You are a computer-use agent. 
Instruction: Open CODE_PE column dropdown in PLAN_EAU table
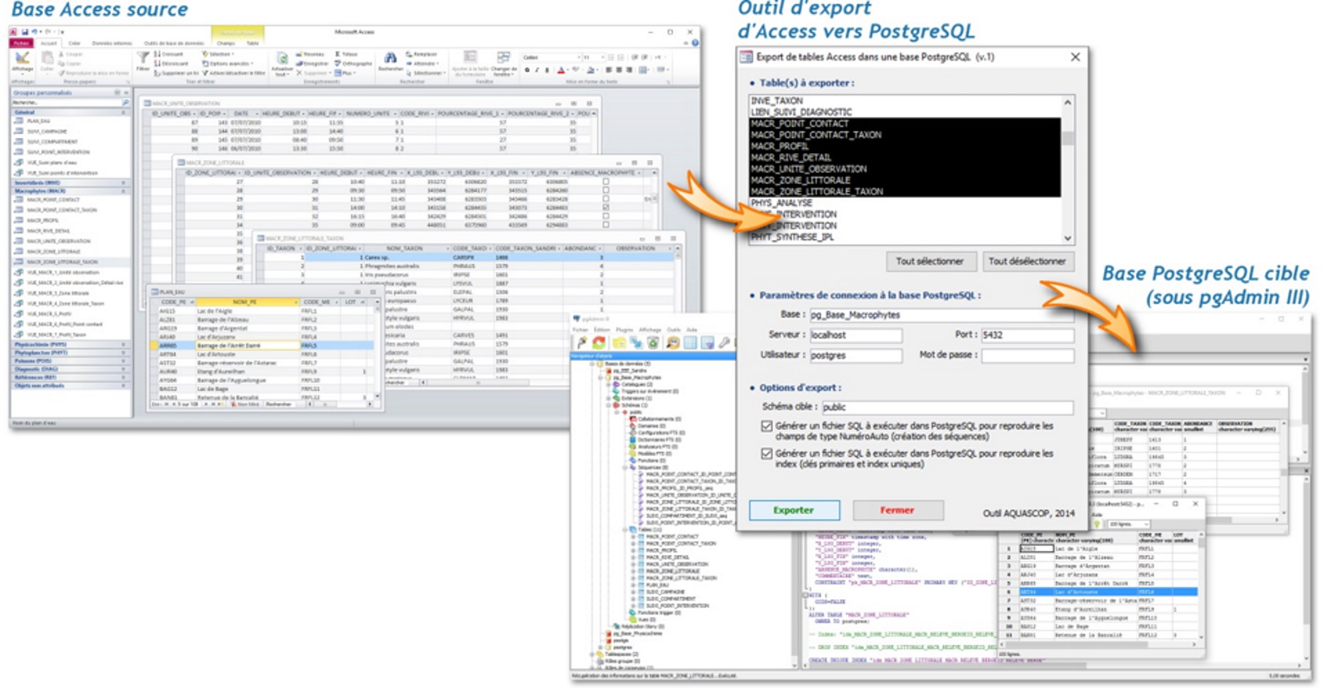[191, 302]
